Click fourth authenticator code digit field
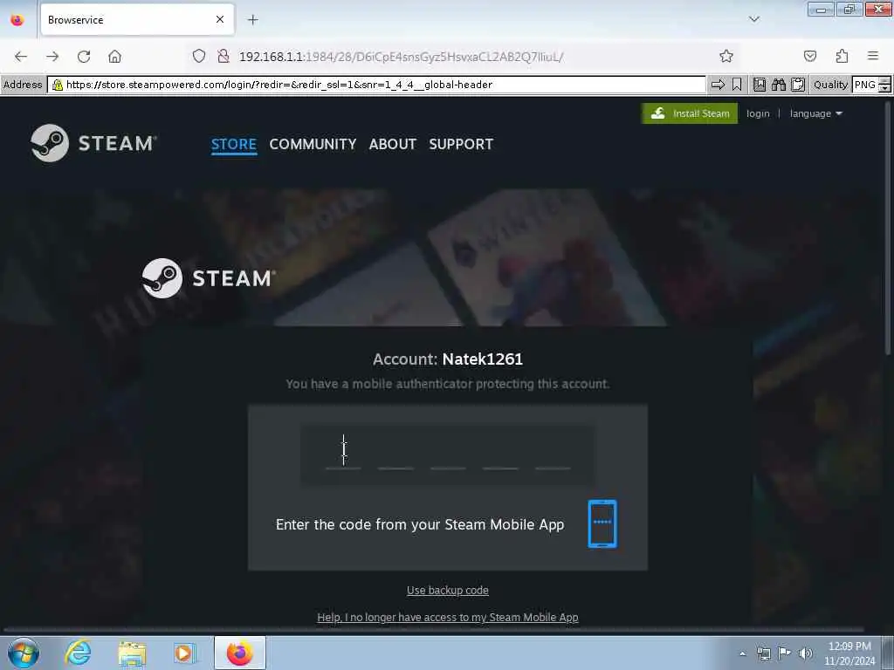Image resolution: width=894 pixels, height=670 pixels. pyautogui.click(x=500, y=454)
